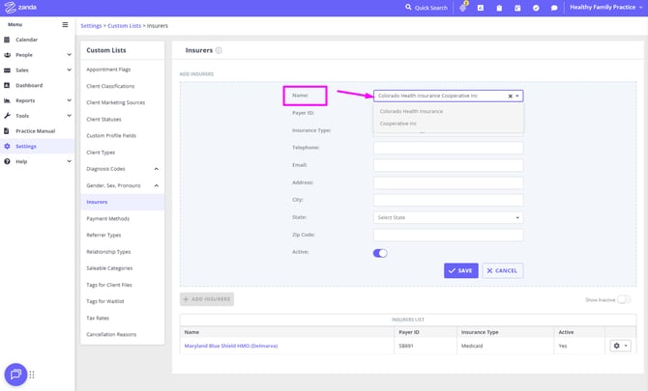Enable the Show Inactive toggle
The image size is (648, 391).
pyautogui.click(x=623, y=299)
